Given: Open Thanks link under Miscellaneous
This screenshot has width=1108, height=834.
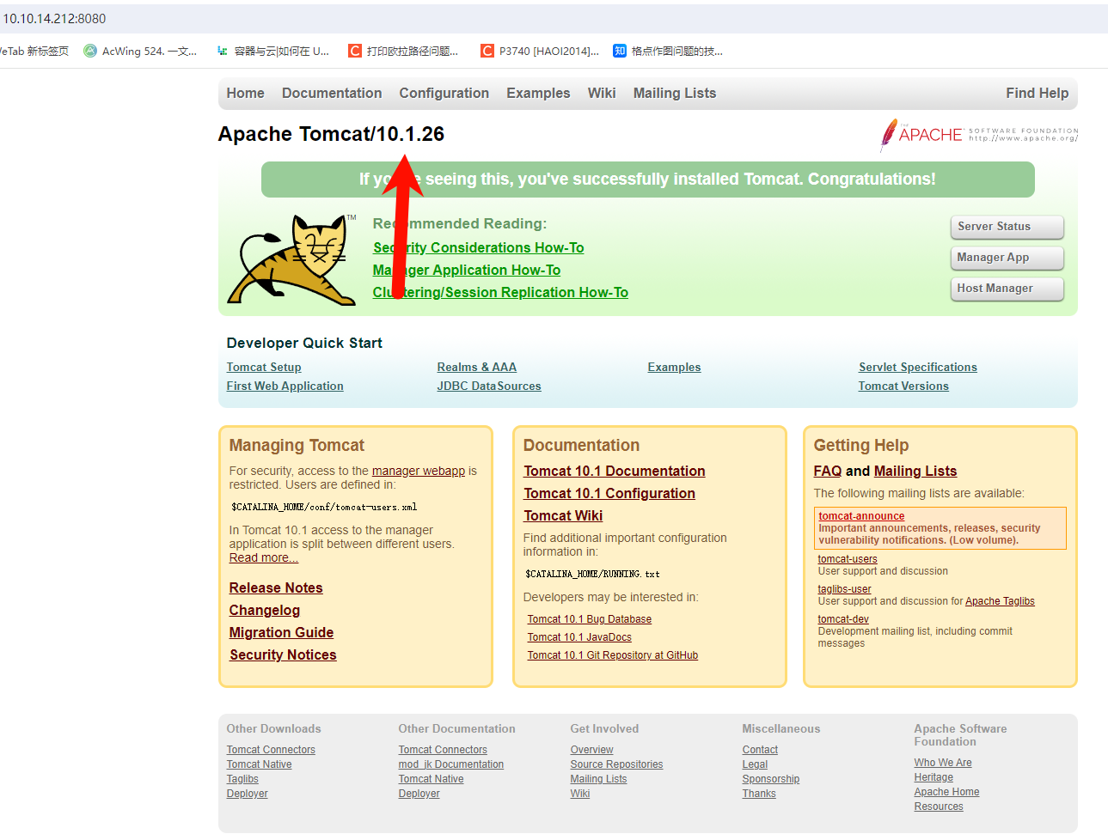Looking at the screenshot, I should click(759, 794).
